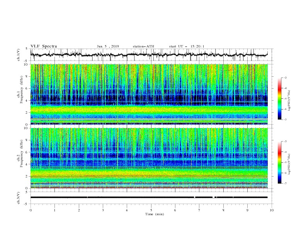Click the "2" tick on Time axis
306x236 pixels.
click(79, 210)
